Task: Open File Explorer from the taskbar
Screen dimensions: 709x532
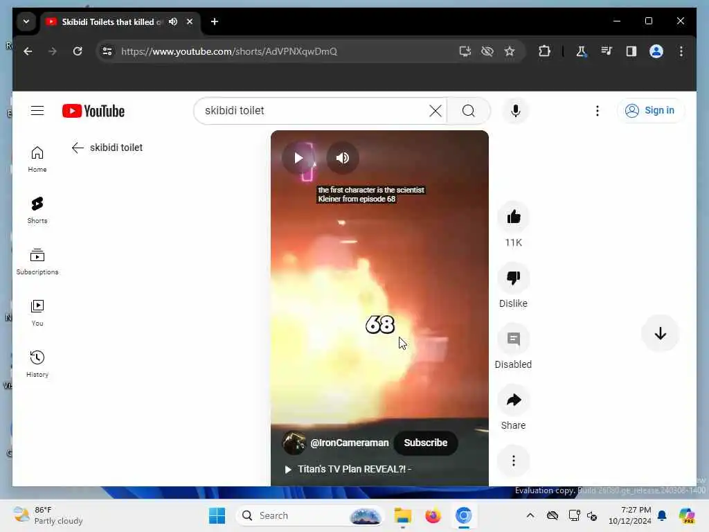Action: [x=402, y=515]
